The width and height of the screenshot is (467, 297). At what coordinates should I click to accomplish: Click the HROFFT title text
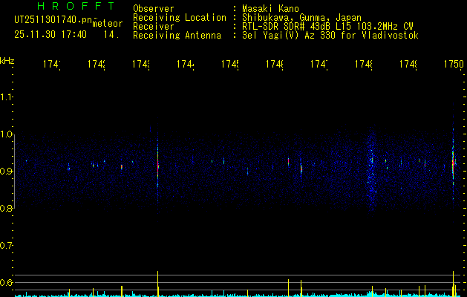point(76,6)
